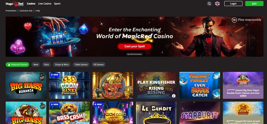The width and height of the screenshot is (267, 124).
Task: Click the NEW badge on Bass Cash
Action: (x=55, y=104)
